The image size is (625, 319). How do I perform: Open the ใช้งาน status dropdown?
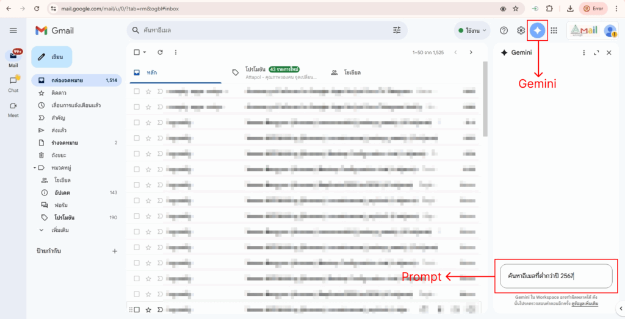472,30
